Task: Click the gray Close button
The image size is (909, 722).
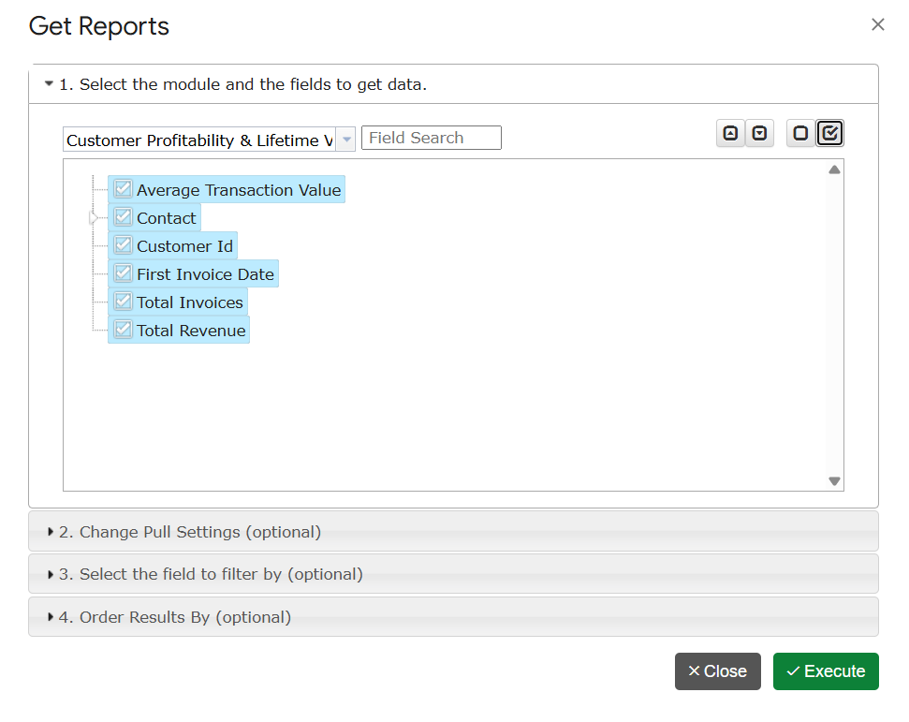Action: (x=717, y=671)
